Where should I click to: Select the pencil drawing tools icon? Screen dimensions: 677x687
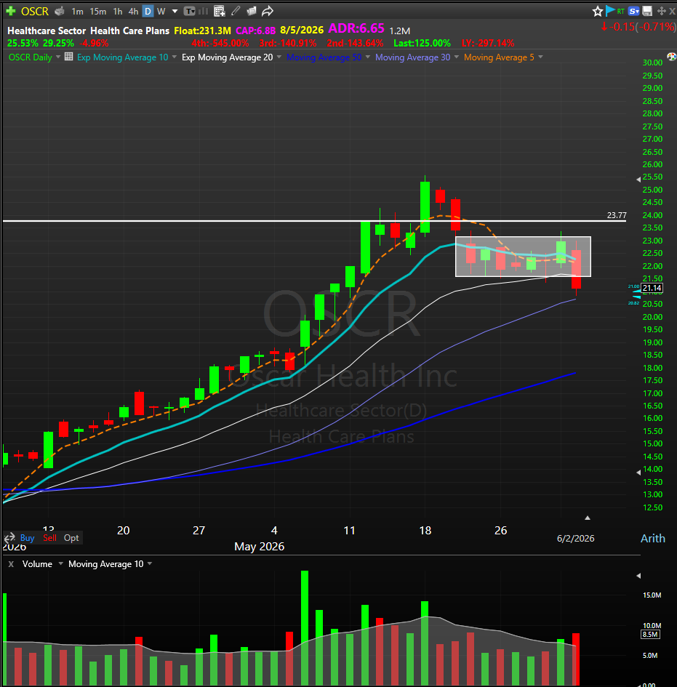click(x=236, y=11)
